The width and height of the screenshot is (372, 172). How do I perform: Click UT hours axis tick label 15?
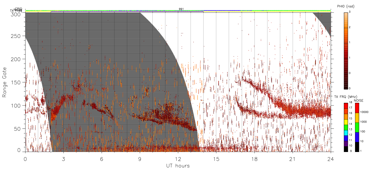[216, 159]
